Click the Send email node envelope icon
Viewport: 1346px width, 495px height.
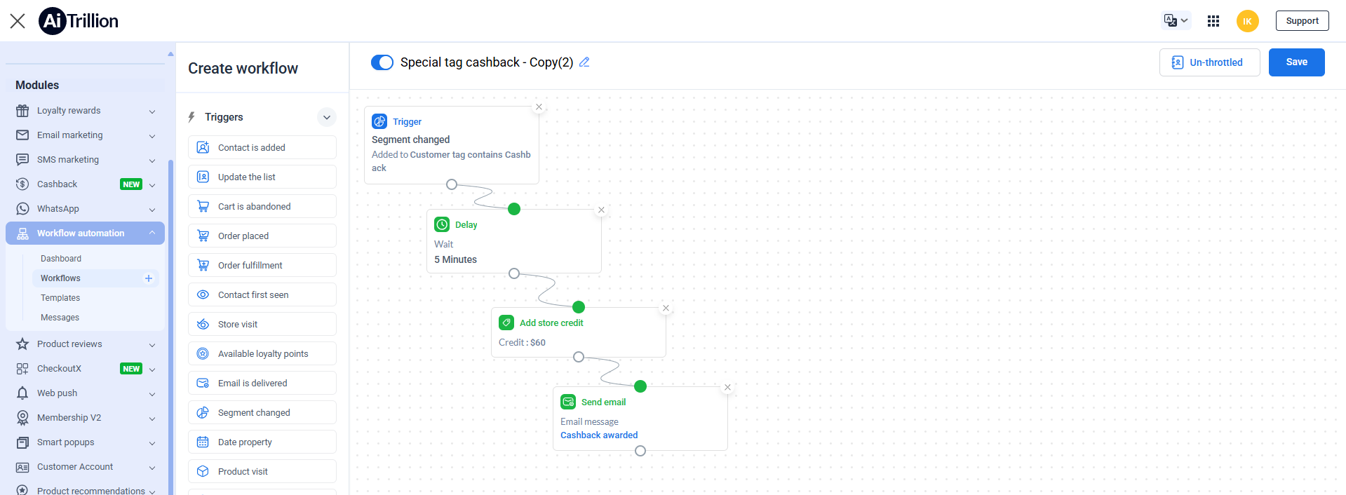[x=568, y=402]
